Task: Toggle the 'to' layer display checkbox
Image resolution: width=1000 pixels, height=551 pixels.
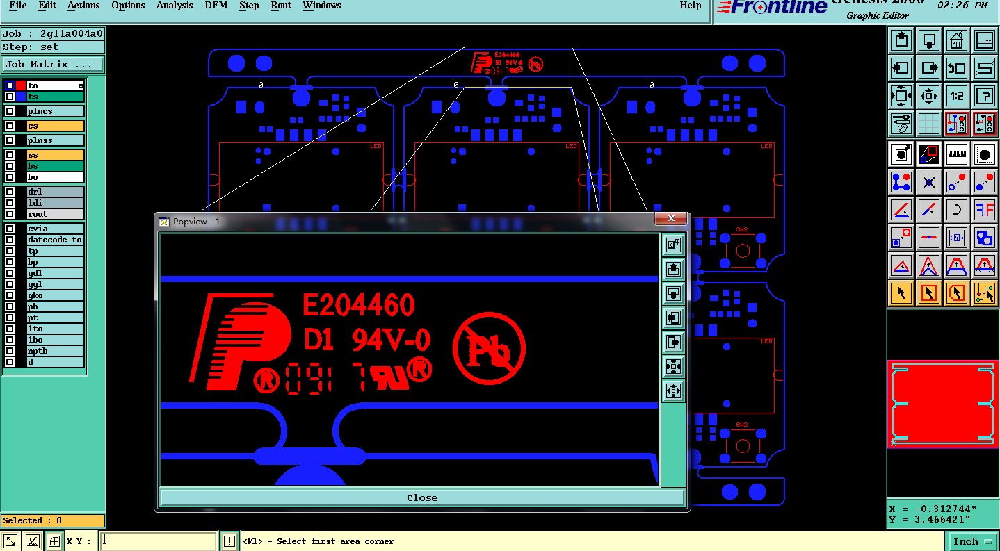Action: pyautogui.click(x=10, y=85)
